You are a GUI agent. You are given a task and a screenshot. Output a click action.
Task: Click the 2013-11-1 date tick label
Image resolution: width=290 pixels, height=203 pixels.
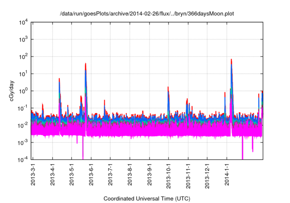188,176
